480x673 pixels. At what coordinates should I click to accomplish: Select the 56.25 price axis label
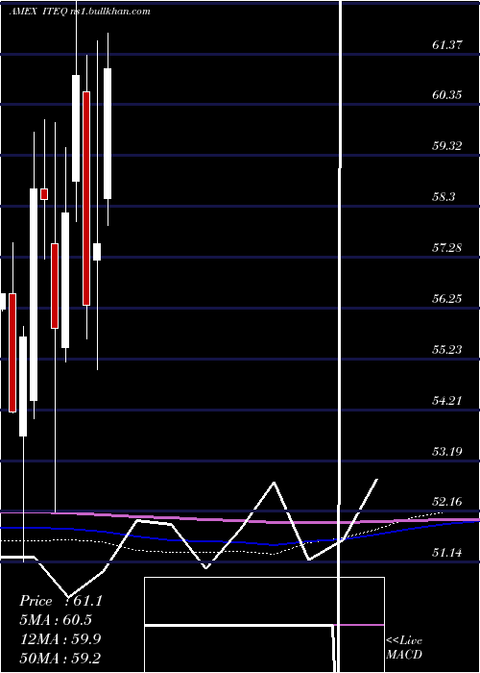(x=447, y=299)
